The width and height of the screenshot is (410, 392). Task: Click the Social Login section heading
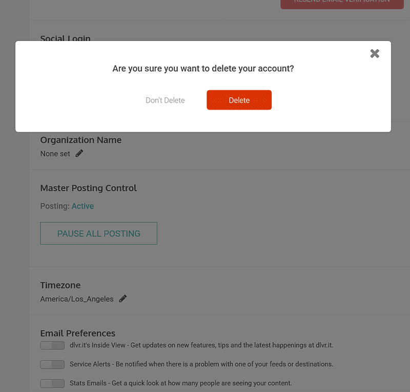point(65,39)
